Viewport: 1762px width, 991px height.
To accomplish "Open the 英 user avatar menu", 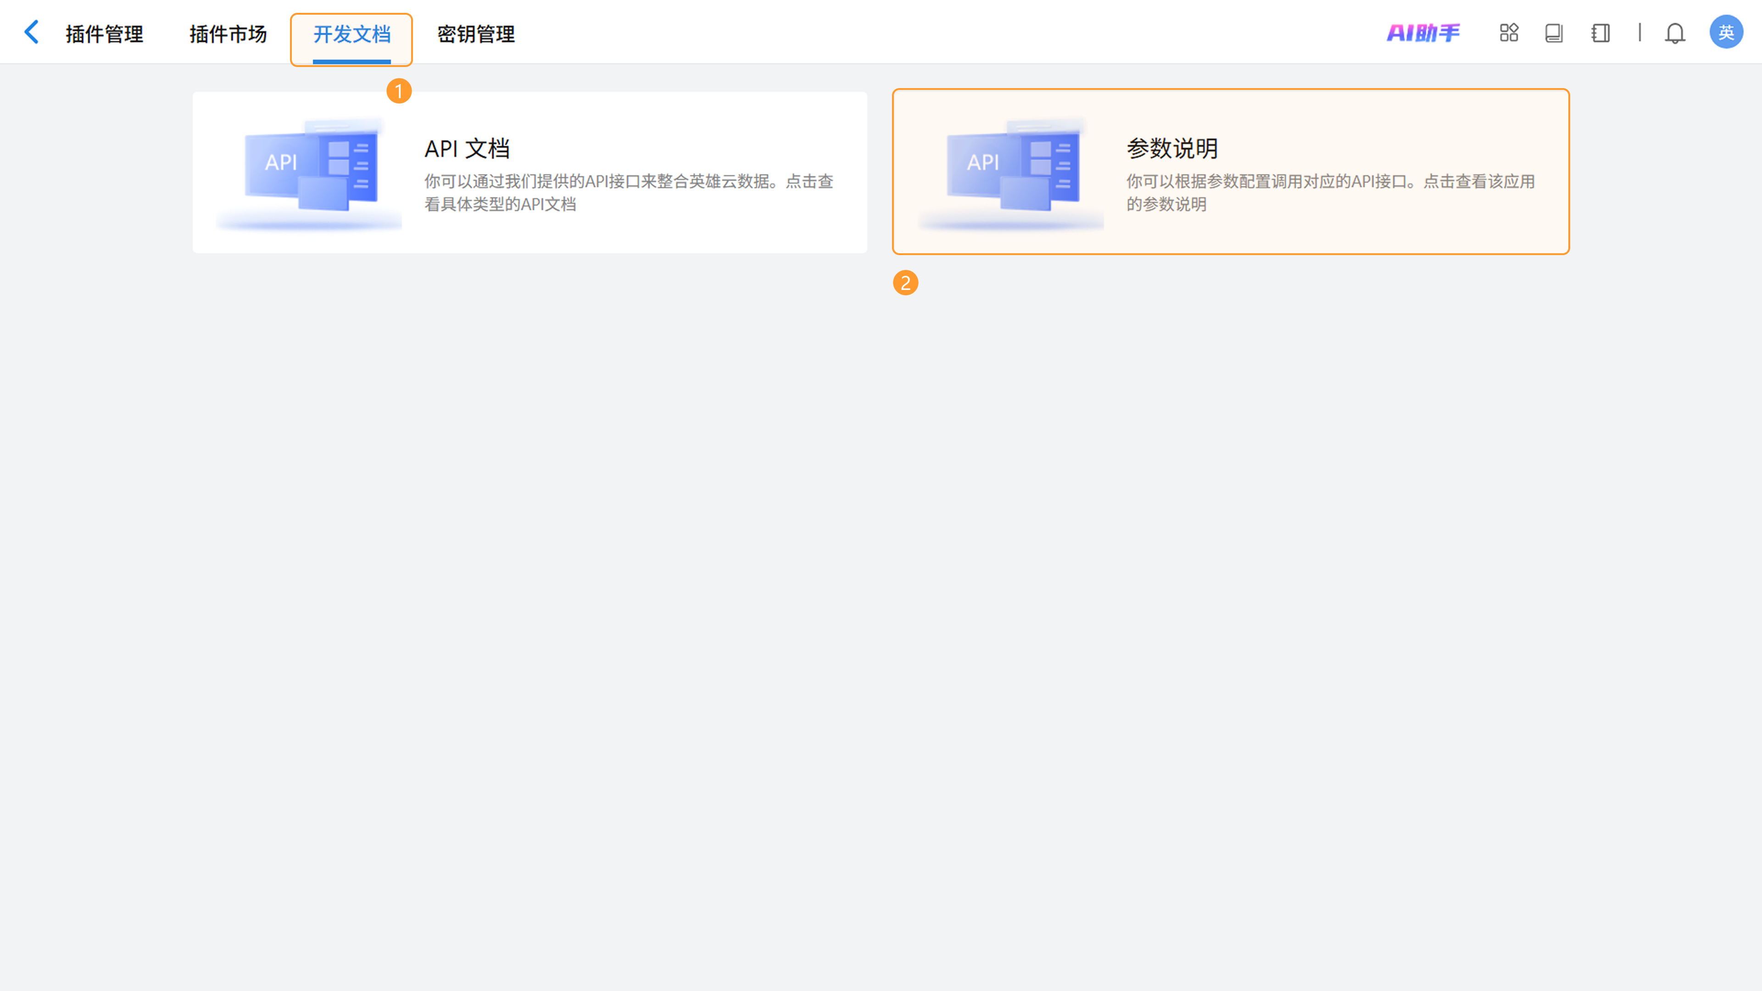I will pos(1726,32).
